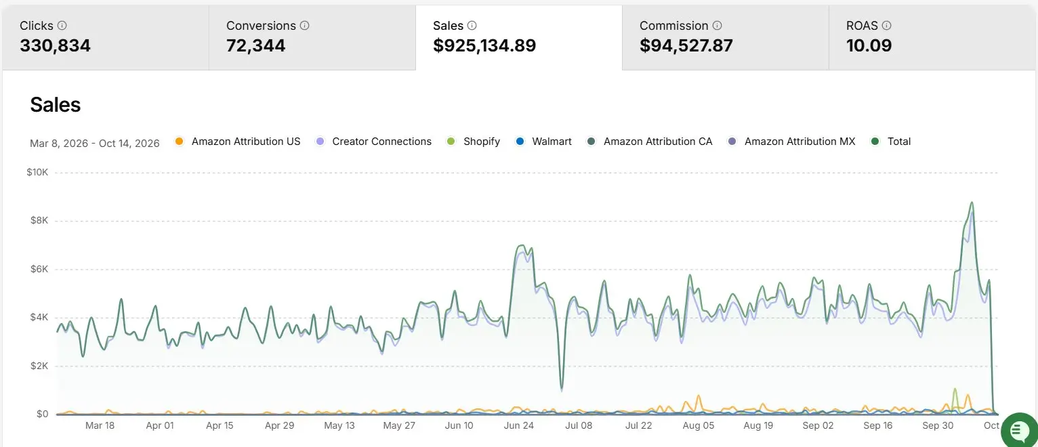Click the May 27 x-axis date label
This screenshot has height=447, width=1038.
click(399, 425)
